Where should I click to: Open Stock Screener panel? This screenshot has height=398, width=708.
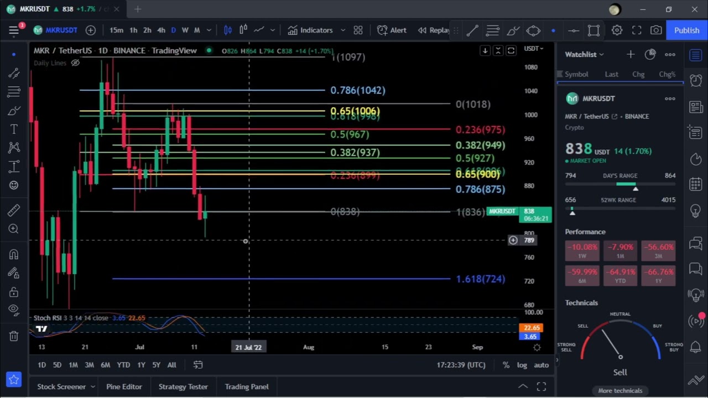click(61, 387)
